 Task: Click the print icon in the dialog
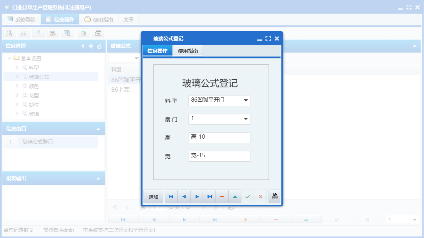coord(274,196)
